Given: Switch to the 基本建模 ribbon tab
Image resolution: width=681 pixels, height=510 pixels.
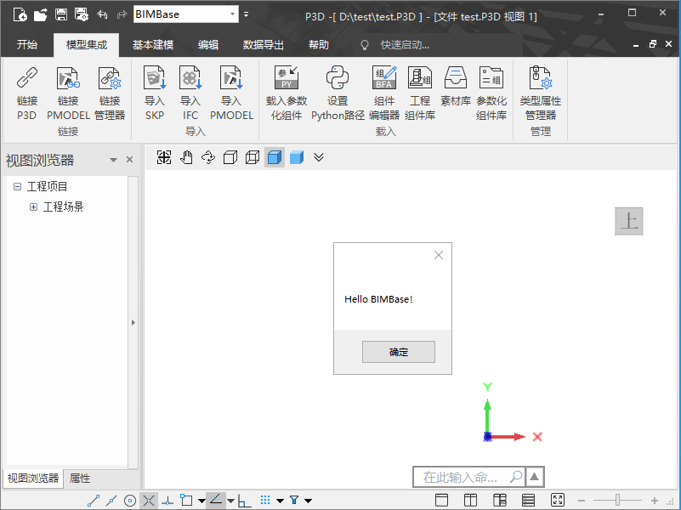Looking at the screenshot, I should coord(153,45).
